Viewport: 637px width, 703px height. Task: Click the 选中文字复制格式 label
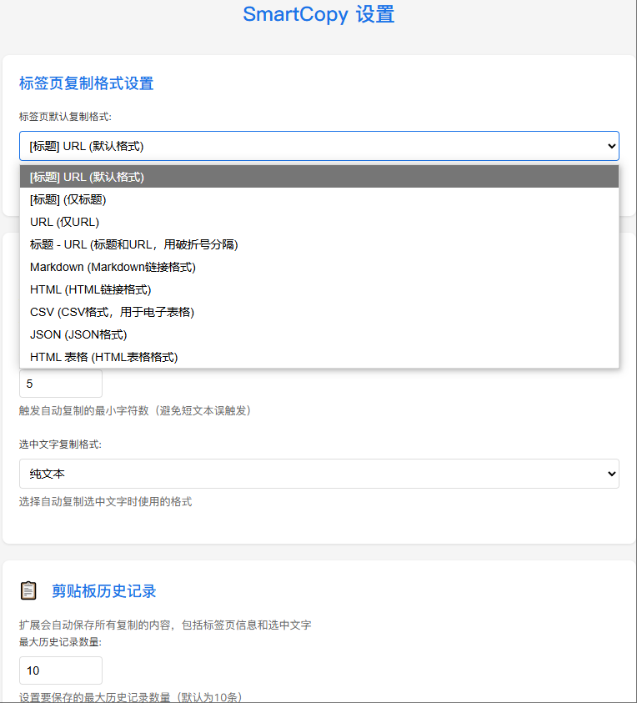click(60, 444)
